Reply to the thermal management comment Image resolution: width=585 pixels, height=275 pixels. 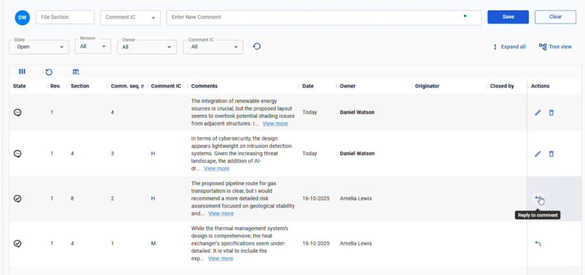(x=538, y=244)
